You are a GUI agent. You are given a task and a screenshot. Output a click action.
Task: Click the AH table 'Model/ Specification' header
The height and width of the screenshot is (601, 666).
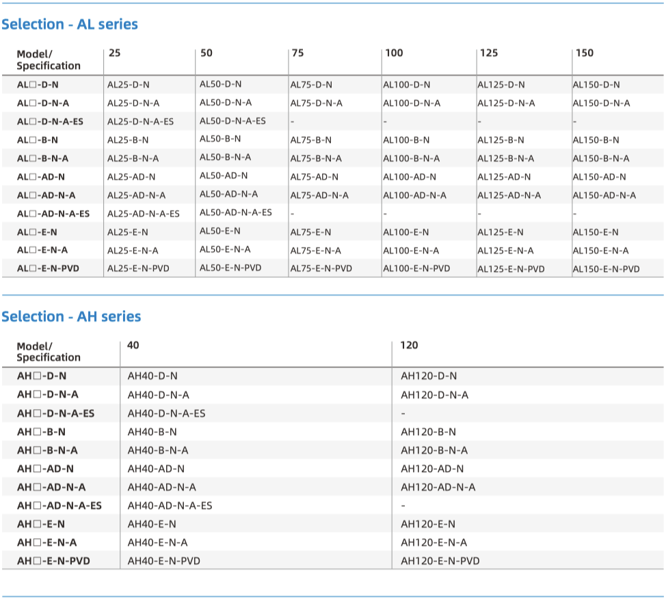tap(49, 352)
